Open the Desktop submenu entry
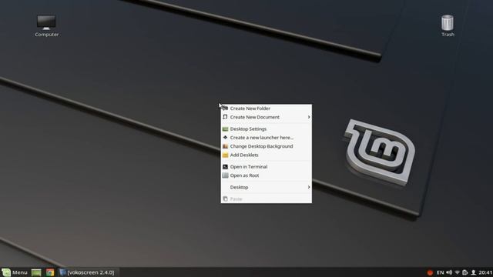Image resolution: width=493 pixels, height=277 pixels. point(267,187)
